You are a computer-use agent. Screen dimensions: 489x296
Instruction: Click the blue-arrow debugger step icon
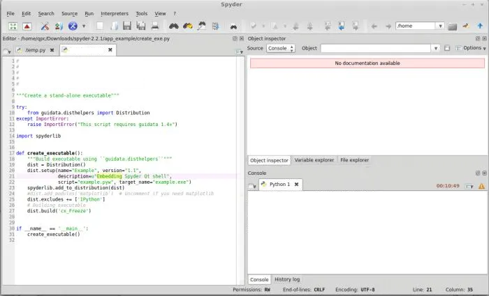[x=342, y=26]
